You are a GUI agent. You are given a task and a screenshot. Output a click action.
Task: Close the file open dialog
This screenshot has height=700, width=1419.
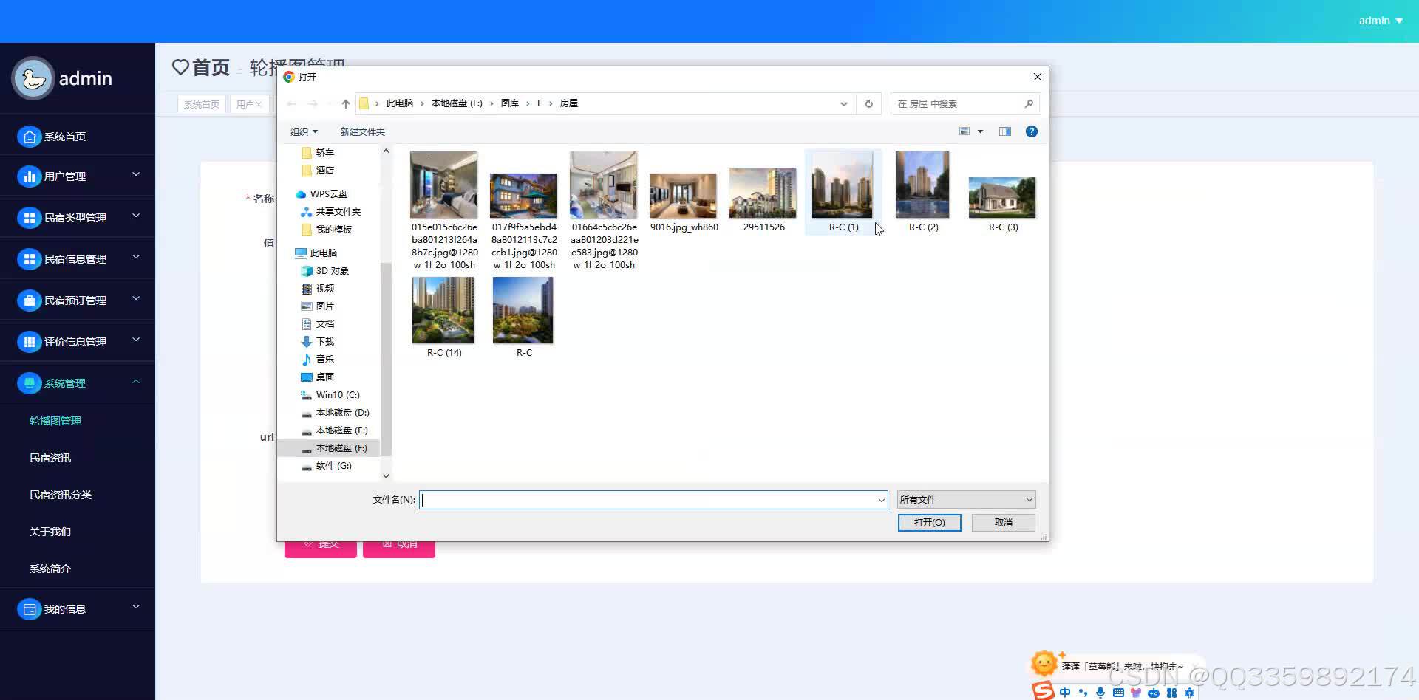[1038, 77]
